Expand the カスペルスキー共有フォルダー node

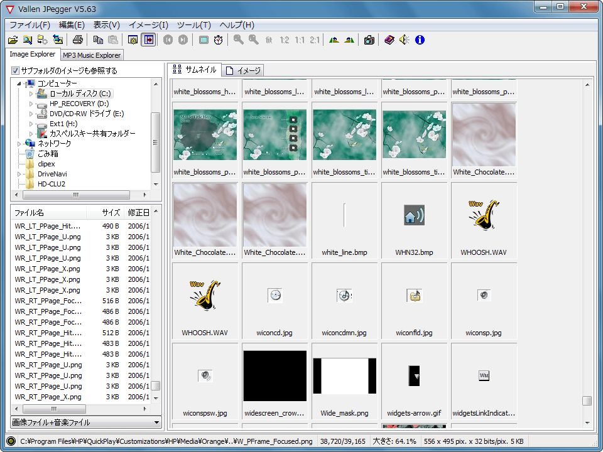(x=31, y=134)
